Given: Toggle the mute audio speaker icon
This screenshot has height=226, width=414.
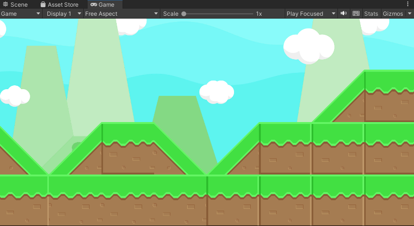Looking at the screenshot, I should [x=344, y=13].
